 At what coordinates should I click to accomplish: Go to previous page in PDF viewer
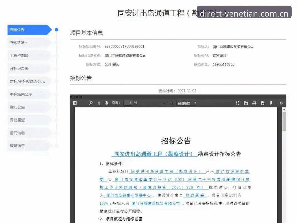(99, 103)
